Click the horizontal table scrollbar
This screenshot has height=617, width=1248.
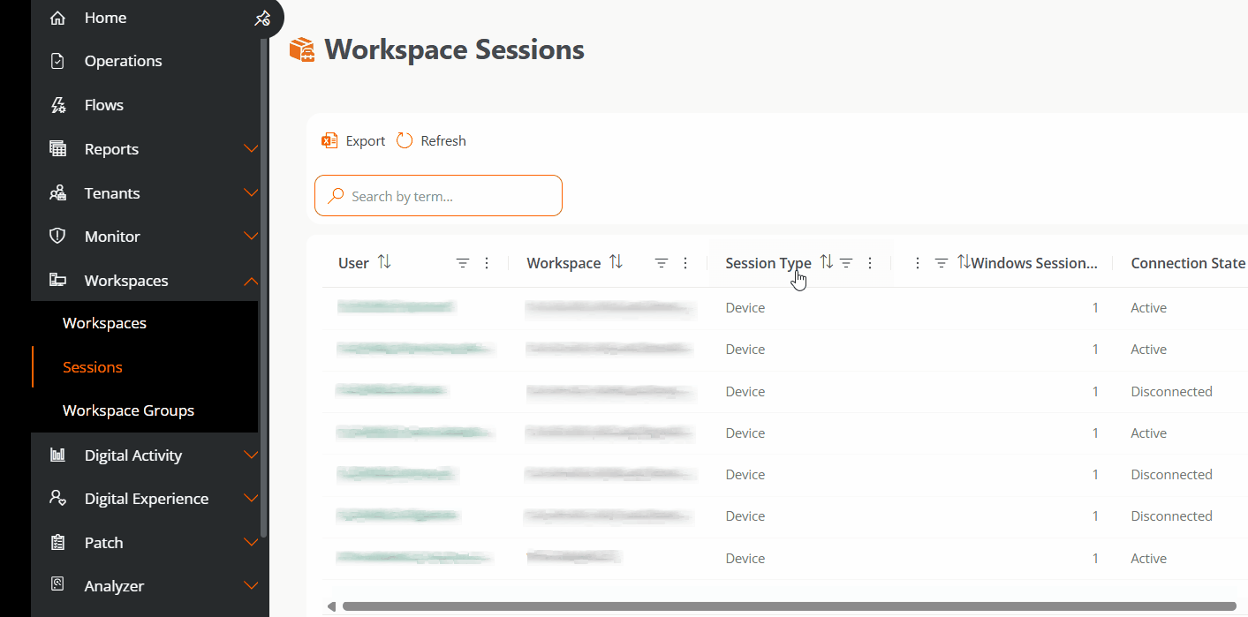pos(786,606)
